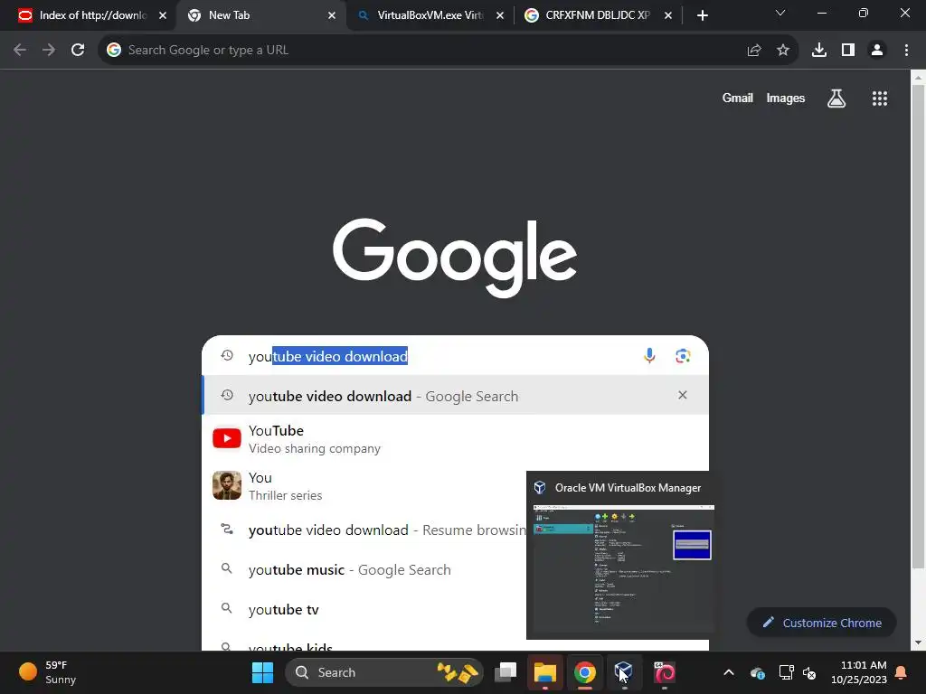Choose the youtube video download Google Search suggestion
The height and width of the screenshot is (694, 926).
point(455,396)
